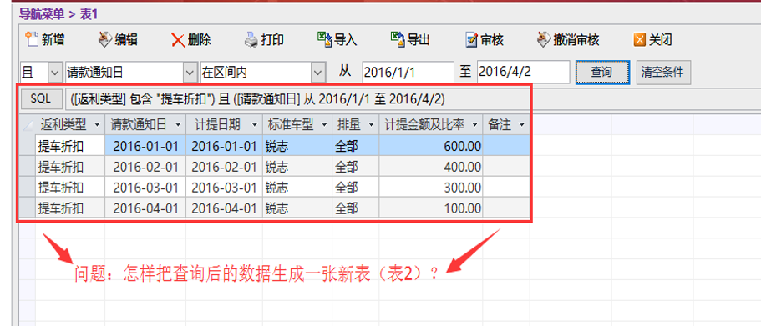Image resolution: width=761 pixels, height=326 pixels.
Task: Select row header of the 600.00 row
Action: (x=28, y=145)
